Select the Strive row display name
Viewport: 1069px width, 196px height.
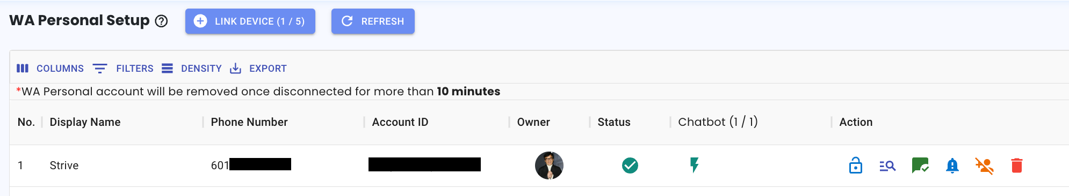64,165
